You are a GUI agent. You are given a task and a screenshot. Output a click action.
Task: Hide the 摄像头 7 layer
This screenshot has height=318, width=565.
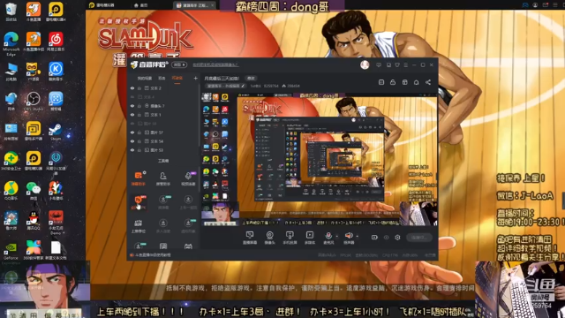point(132,106)
